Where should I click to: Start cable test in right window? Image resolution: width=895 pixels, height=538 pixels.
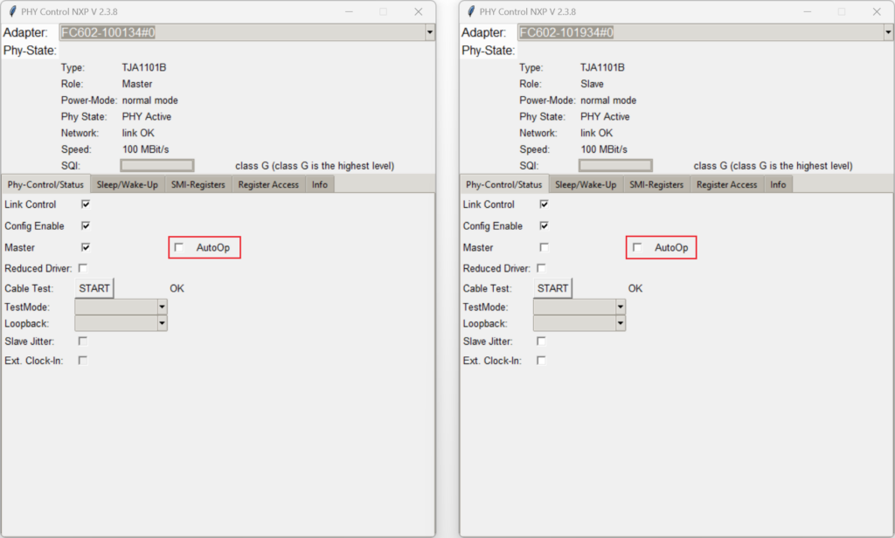click(x=552, y=288)
